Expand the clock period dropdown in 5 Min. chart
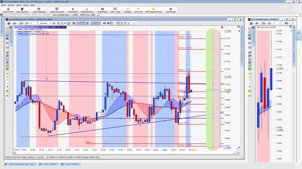This screenshot has width=302, height=169. tap(271, 23)
